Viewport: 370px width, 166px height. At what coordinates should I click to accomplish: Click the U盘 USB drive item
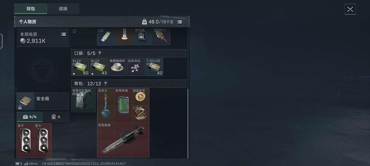point(106,37)
